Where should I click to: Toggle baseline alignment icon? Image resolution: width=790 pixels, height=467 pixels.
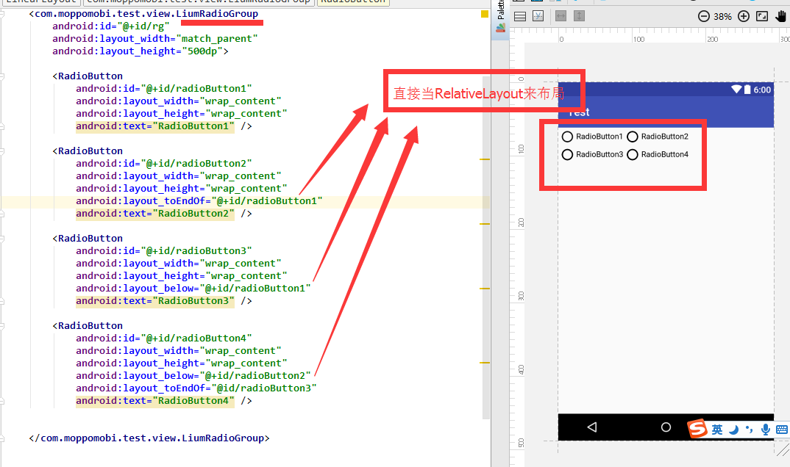coord(538,17)
